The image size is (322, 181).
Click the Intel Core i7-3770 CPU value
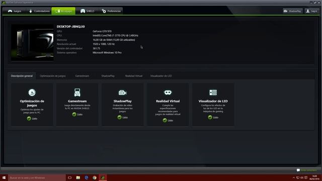[115, 36]
